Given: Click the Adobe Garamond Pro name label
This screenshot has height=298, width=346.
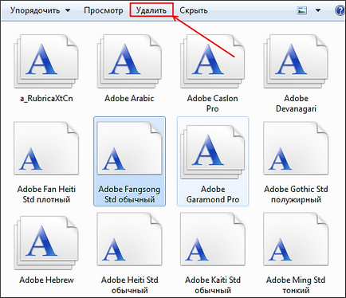Looking at the screenshot, I should coord(213,194).
